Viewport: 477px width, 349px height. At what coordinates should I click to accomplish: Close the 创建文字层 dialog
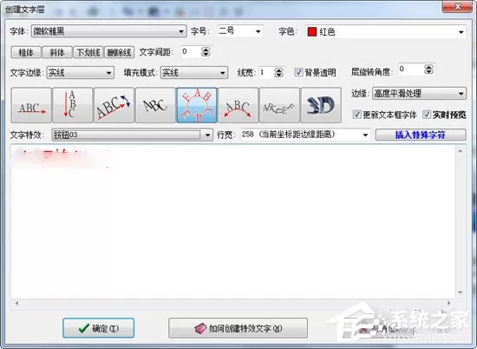457,6
